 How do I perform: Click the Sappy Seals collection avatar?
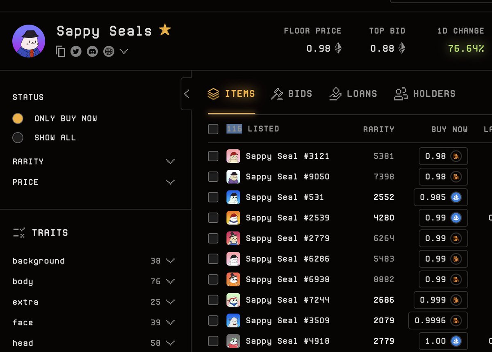(x=29, y=41)
